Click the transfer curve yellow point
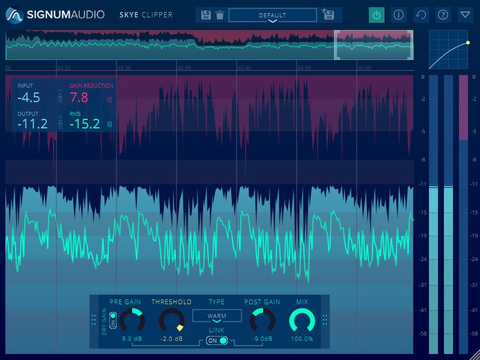This screenshot has width=480, height=360. [x=468, y=43]
